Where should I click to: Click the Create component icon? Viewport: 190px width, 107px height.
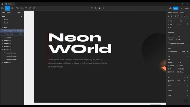[96, 8]
